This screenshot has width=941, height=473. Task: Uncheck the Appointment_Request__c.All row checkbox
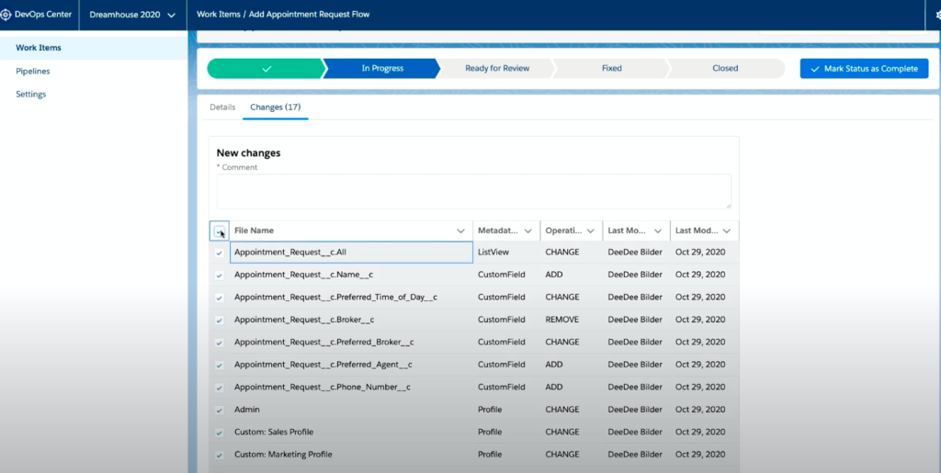point(219,253)
